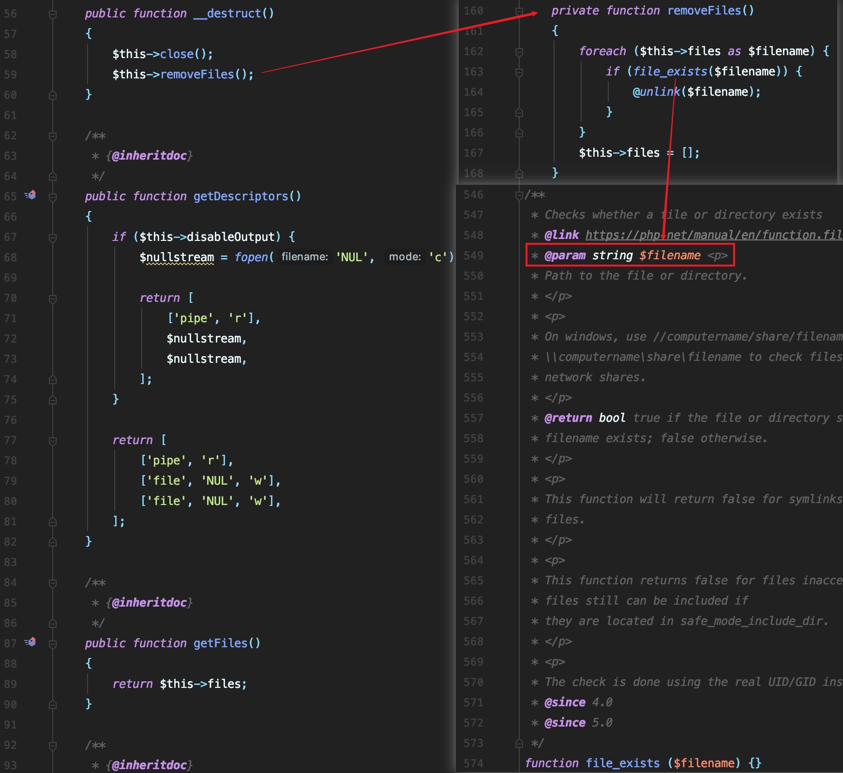Collapse the docblock fold on line 84
The height and width of the screenshot is (773, 843).
(53, 583)
